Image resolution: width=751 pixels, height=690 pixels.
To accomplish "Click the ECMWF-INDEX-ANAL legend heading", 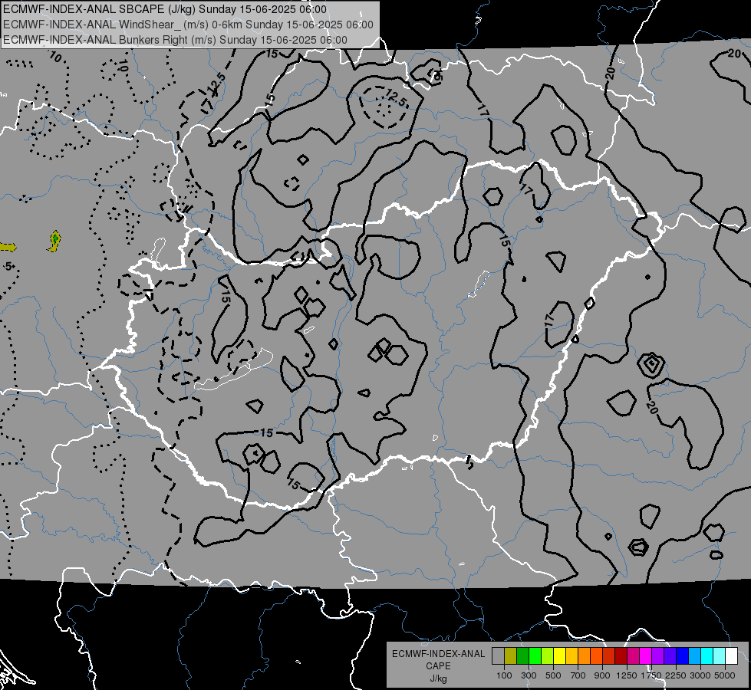I will [x=438, y=654].
